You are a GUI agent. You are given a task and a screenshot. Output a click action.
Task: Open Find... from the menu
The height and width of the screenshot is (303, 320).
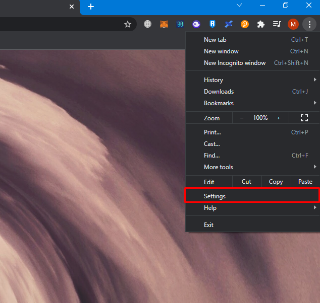pos(253,156)
